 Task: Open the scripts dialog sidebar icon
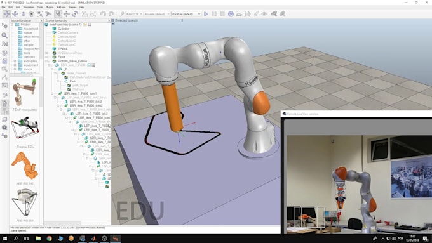pos(4,61)
